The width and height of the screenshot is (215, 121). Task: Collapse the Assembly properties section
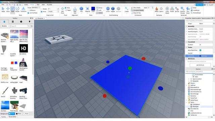pos(186,26)
